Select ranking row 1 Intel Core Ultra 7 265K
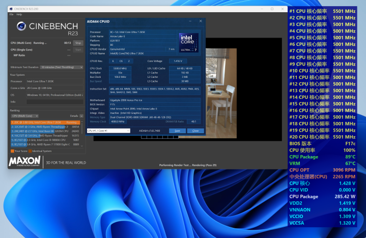The width and height of the screenshot is (366, 238). [45, 123]
